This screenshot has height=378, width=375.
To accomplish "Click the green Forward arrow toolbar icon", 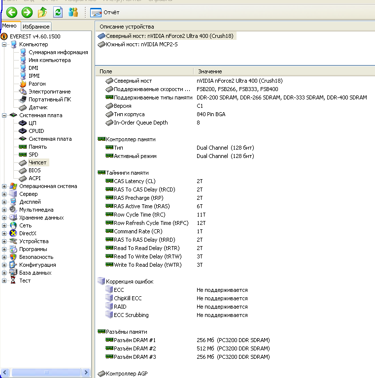I will point(27,12).
